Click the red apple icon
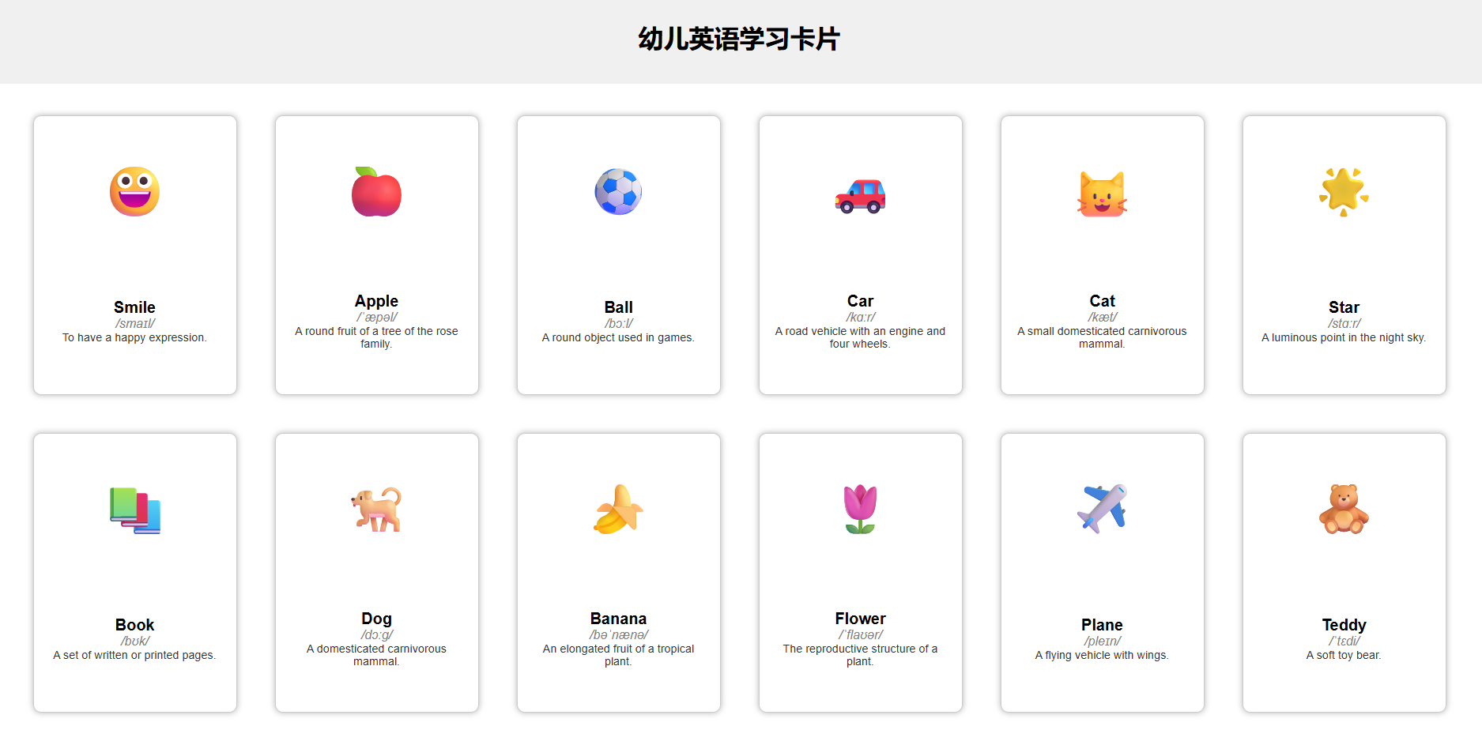1482x730 pixels. tap(376, 192)
